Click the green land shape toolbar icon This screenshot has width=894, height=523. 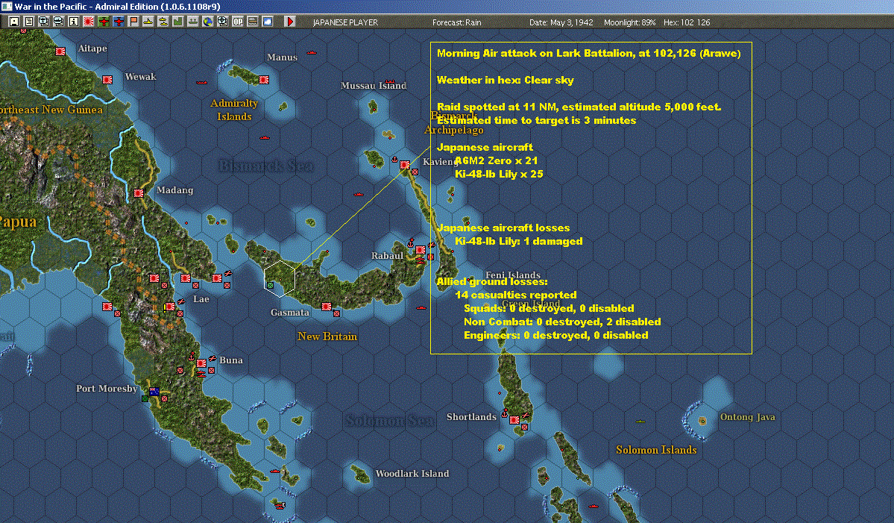[178, 22]
